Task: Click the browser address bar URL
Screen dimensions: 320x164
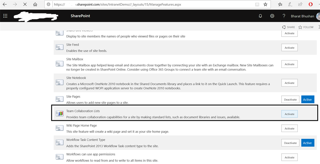Action: 125,5
